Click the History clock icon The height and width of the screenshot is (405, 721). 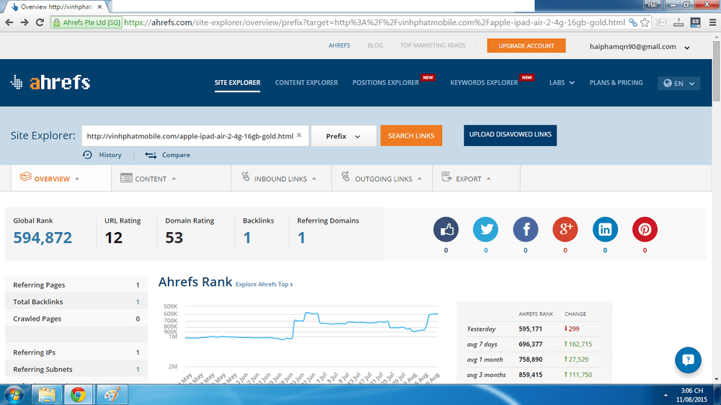tap(87, 155)
